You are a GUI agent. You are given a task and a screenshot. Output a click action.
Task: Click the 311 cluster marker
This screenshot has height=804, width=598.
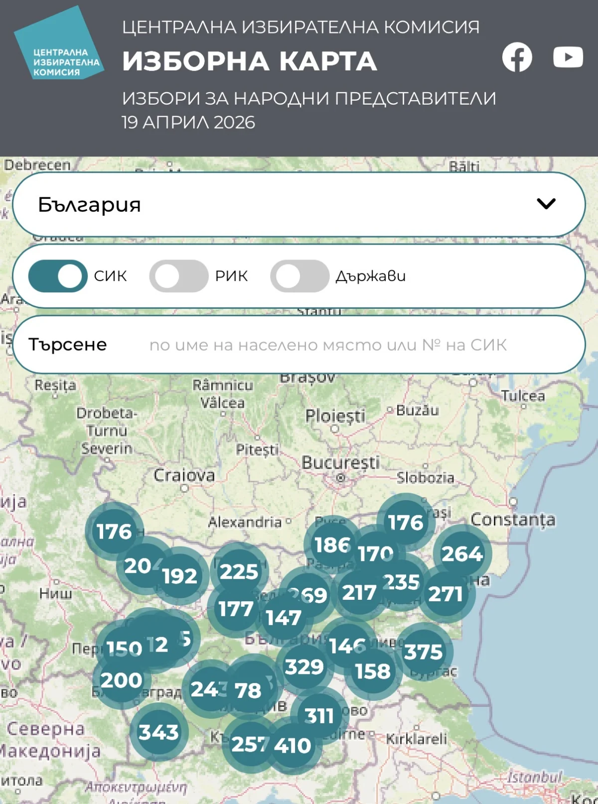pos(319,716)
